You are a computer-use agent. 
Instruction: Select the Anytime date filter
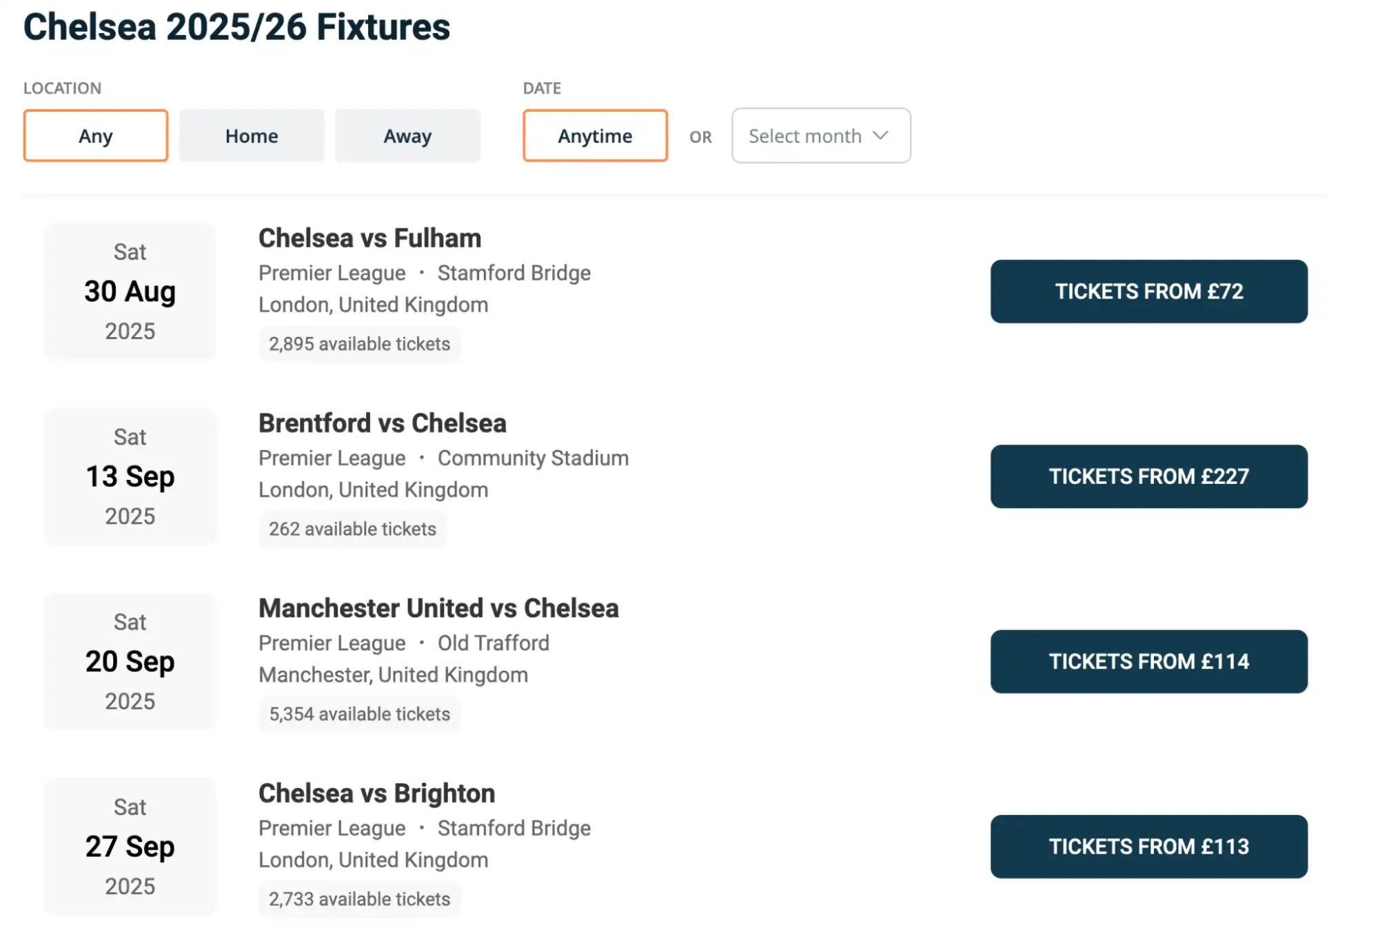point(594,136)
